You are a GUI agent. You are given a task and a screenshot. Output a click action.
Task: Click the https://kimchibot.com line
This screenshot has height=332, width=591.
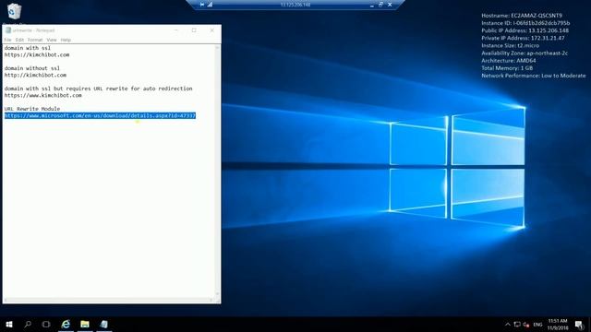37,55
